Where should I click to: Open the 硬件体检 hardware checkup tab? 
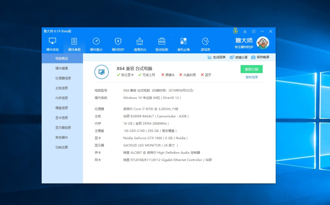click(x=53, y=44)
